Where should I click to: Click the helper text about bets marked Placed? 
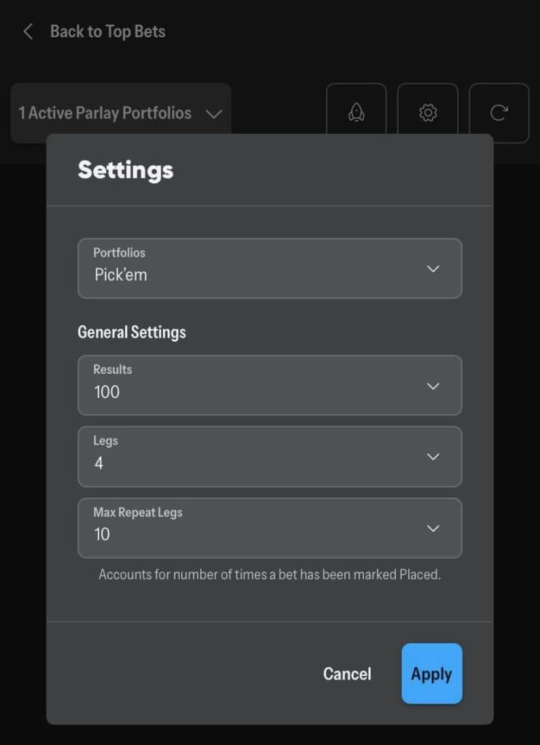tap(269, 575)
